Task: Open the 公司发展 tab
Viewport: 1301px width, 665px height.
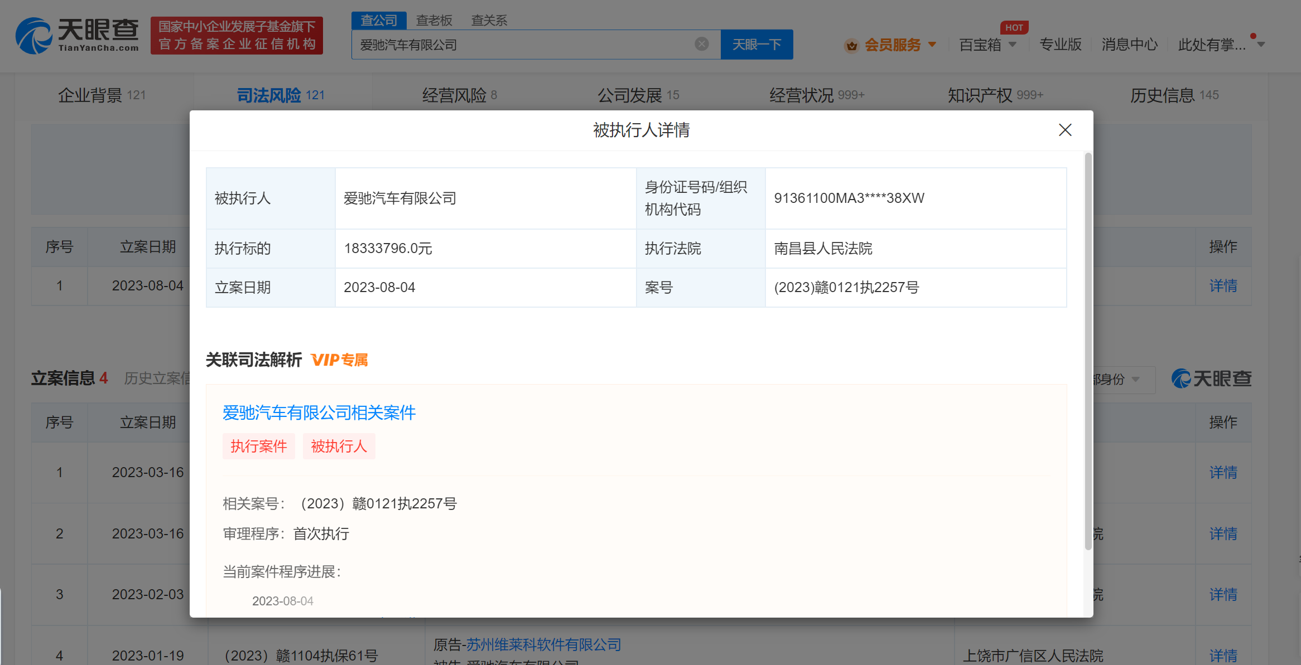Action: [x=638, y=95]
